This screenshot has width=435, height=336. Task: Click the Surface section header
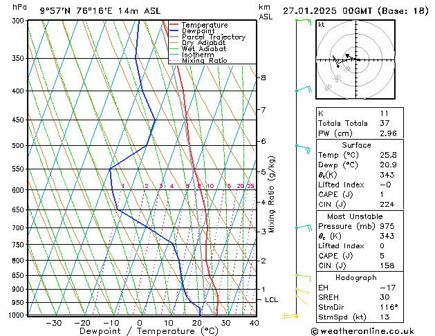356,146
